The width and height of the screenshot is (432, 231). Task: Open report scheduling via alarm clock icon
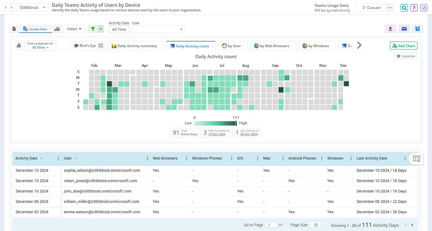pyautogui.click(x=417, y=29)
